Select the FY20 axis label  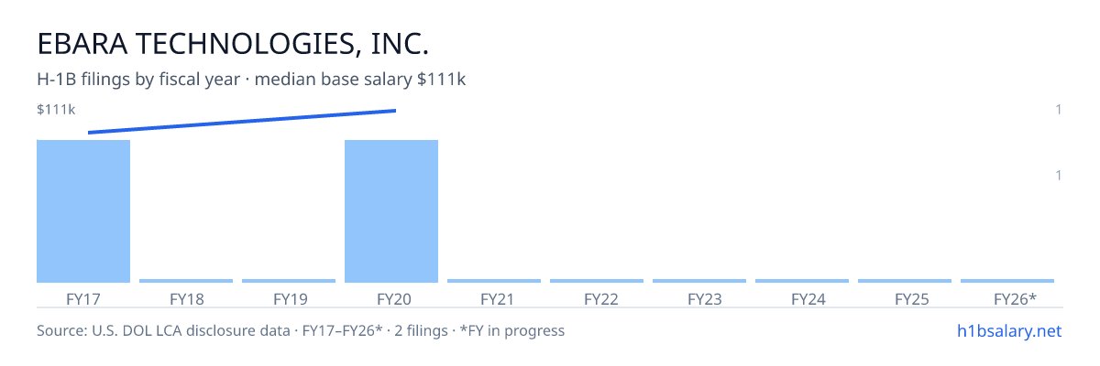point(391,299)
